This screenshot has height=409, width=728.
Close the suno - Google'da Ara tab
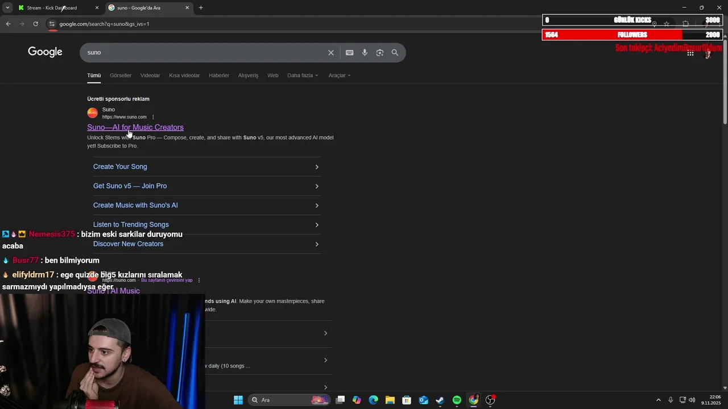[187, 8]
